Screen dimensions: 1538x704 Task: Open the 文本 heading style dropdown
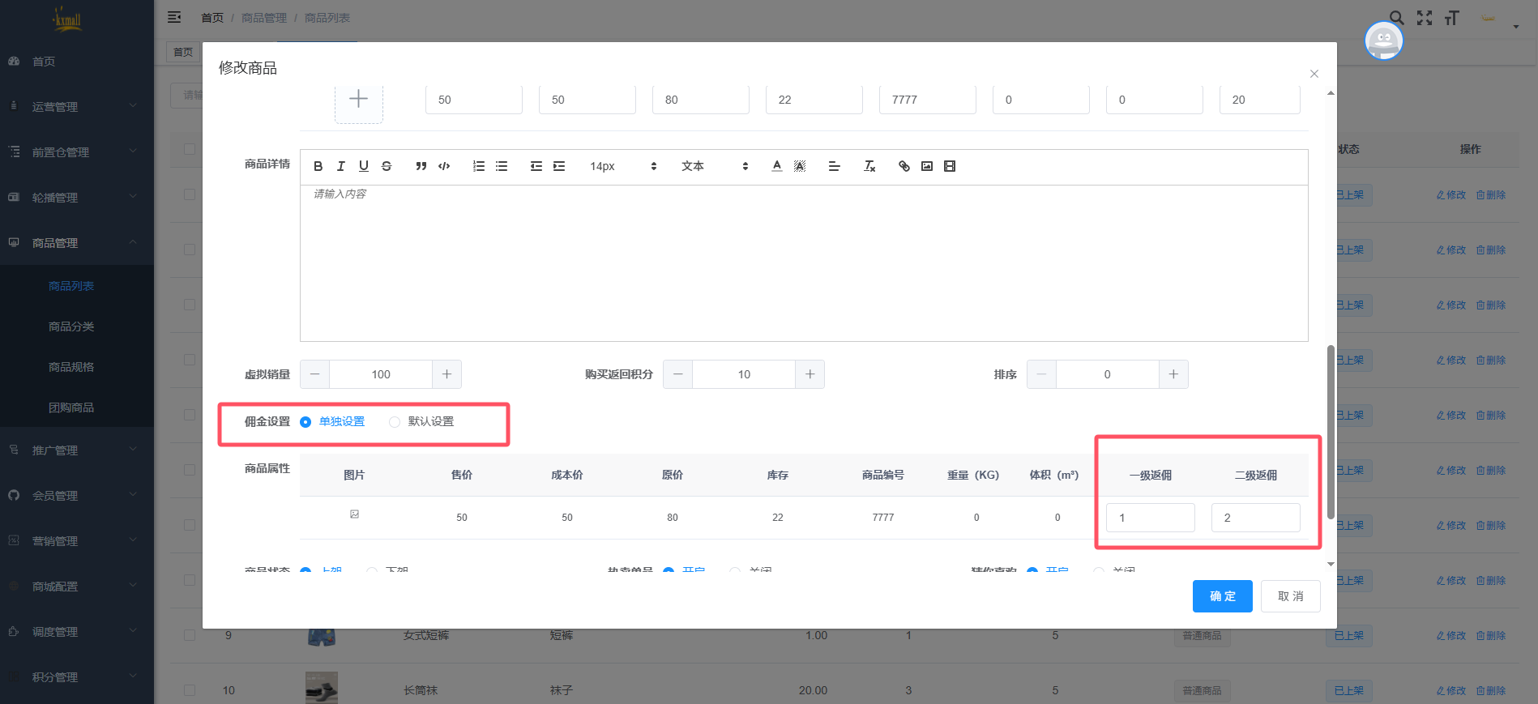[x=714, y=166]
